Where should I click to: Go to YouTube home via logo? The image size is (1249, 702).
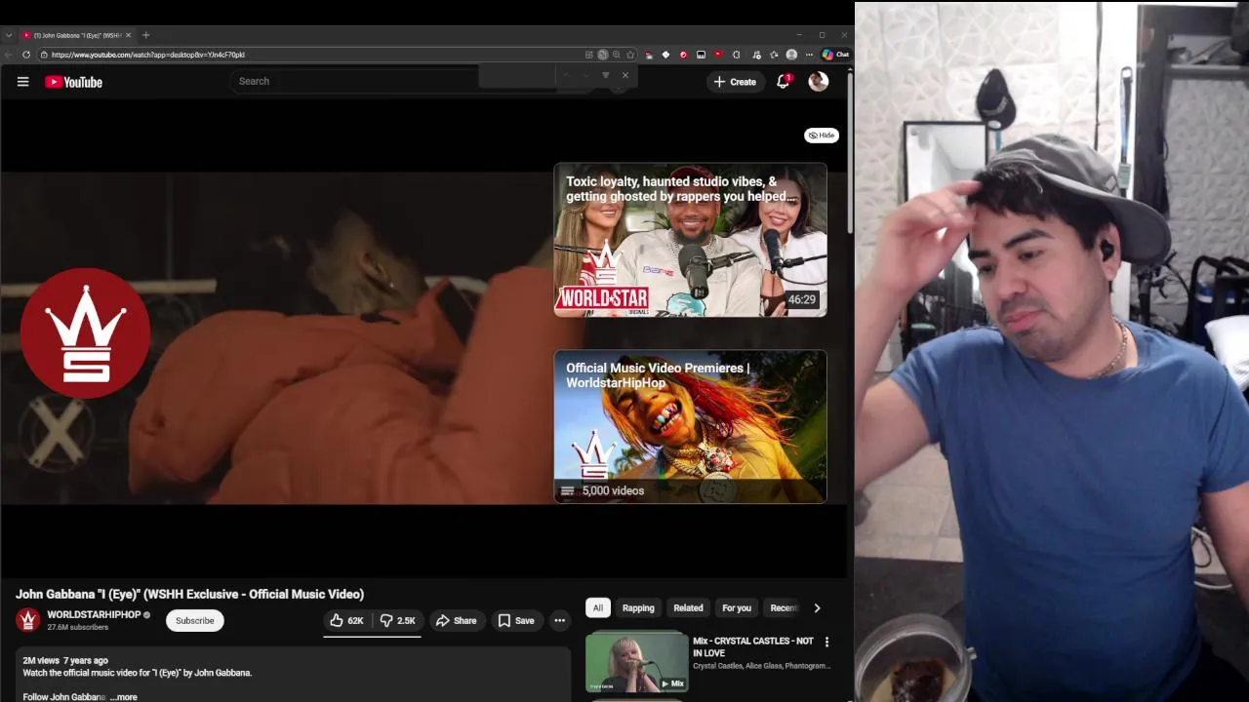click(73, 82)
